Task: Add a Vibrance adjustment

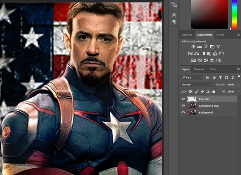Action: pyautogui.click(x=218, y=47)
